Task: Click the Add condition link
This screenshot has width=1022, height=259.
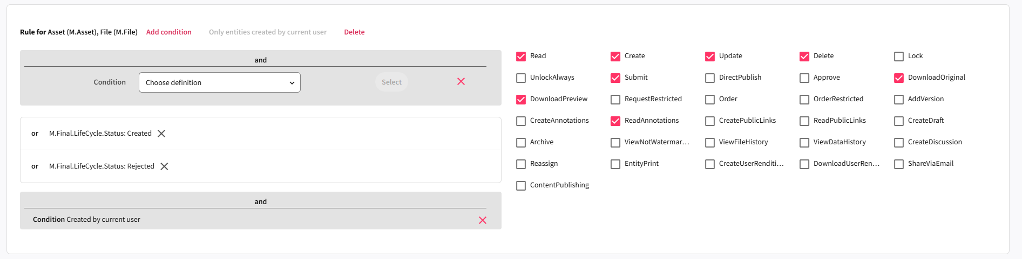Action: 168,32
